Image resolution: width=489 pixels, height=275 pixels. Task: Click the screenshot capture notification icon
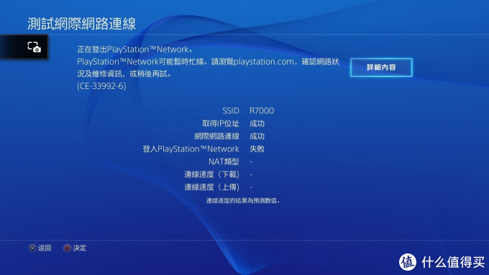pos(34,47)
